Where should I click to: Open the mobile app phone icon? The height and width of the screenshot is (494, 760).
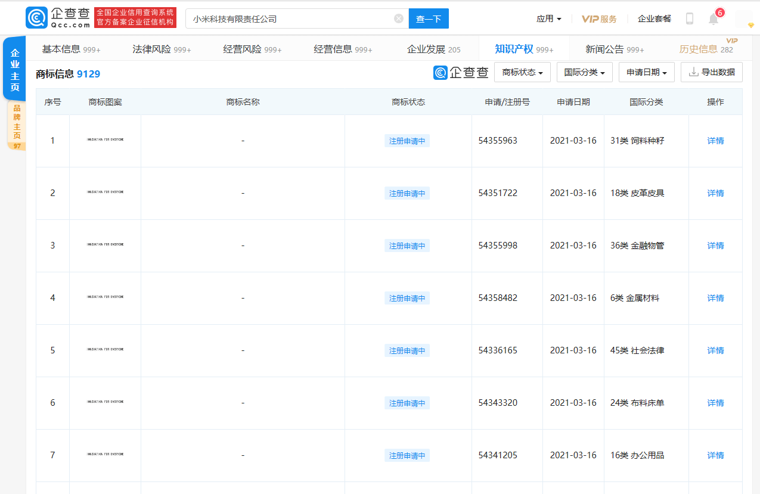[x=690, y=18]
